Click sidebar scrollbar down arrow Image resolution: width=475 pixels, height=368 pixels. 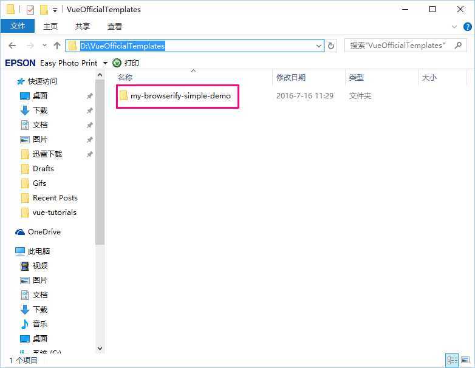(x=100, y=349)
